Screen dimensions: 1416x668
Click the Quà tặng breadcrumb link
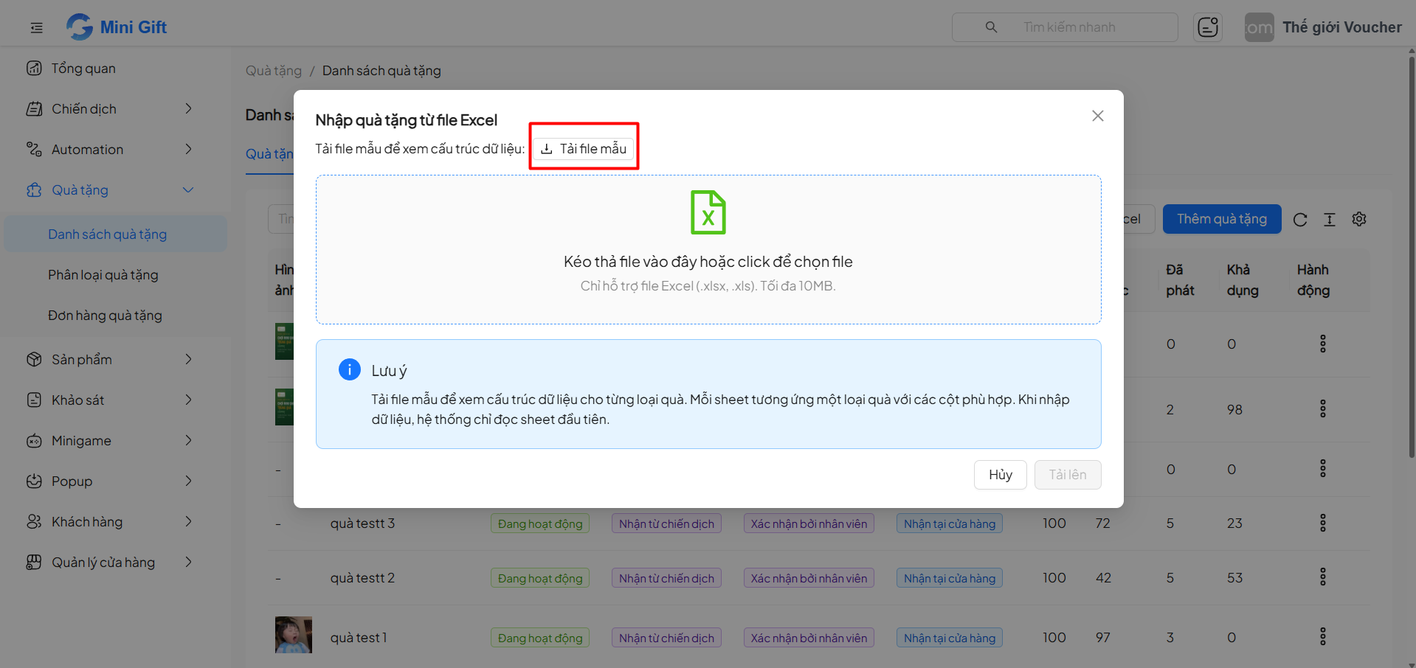coord(274,71)
